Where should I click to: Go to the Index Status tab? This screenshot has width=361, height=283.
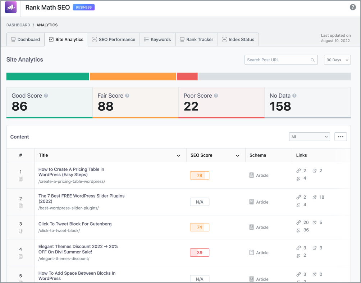point(238,40)
